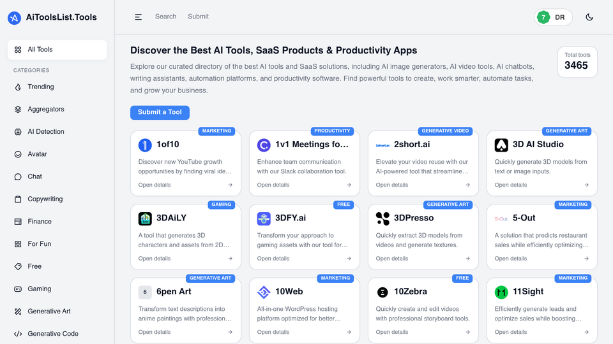Click the Free tag on 10Zebra card
Viewport: 613px width, 344px height.
462,278
